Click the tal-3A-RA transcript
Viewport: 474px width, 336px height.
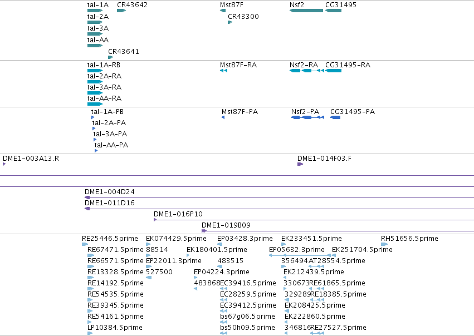95,93
